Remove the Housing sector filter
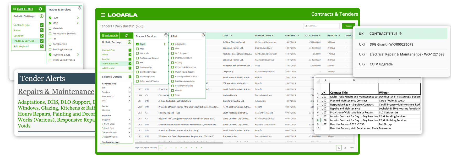 tap(129, 110)
